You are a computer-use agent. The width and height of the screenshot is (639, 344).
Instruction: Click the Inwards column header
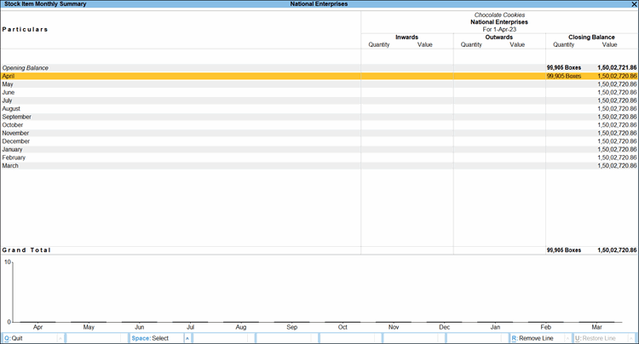click(406, 37)
